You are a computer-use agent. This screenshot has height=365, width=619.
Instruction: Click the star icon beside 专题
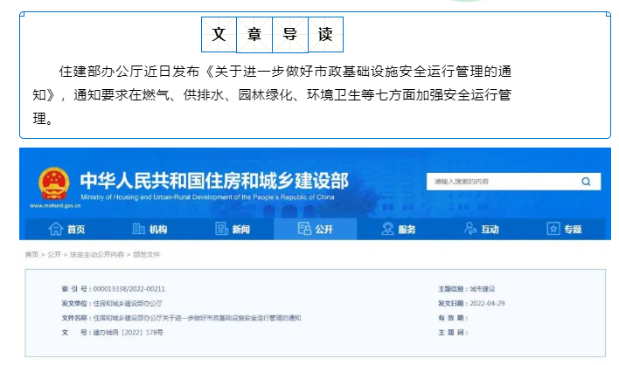(553, 229)
